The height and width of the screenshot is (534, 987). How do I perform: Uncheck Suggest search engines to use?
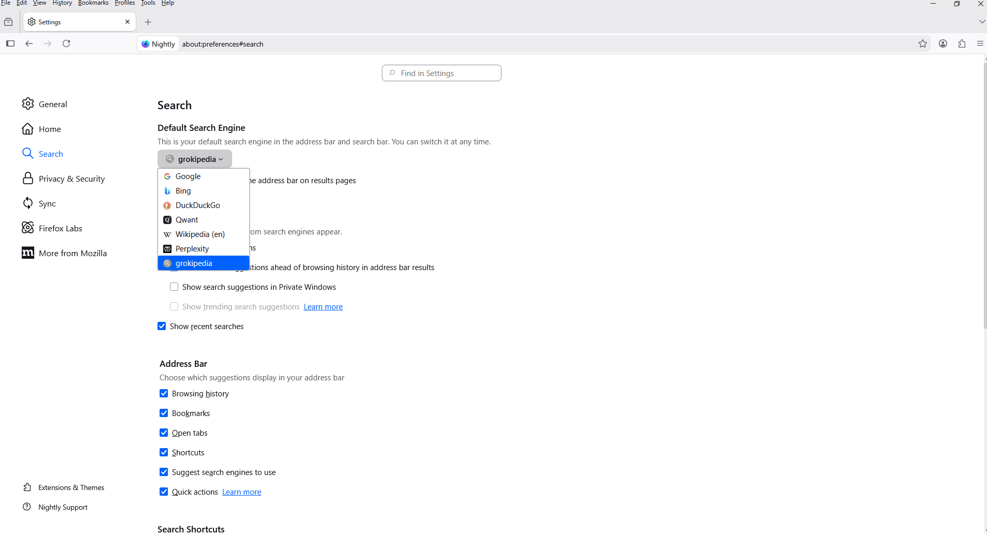[x=164, y=472]
